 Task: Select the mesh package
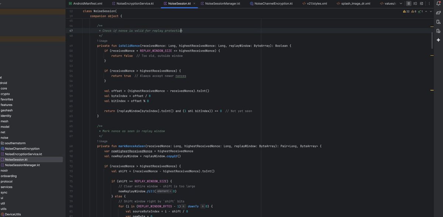[x=4, y=121]
